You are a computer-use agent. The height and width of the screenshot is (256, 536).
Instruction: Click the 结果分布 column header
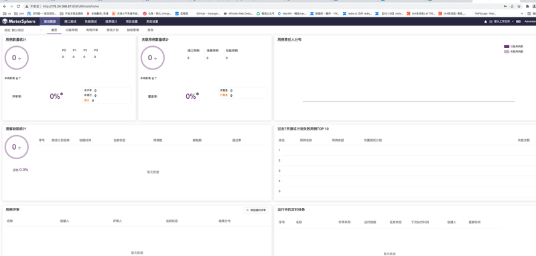tap(224, 221)
